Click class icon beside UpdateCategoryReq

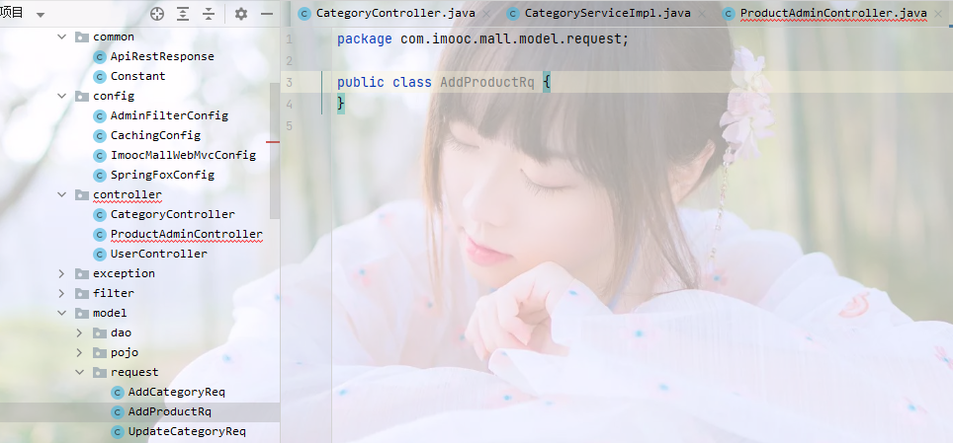click(x=118, y=431)
